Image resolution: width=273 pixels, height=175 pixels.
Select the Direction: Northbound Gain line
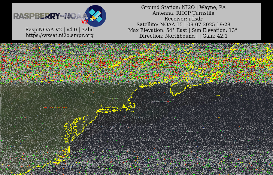[x=183, y=36]
